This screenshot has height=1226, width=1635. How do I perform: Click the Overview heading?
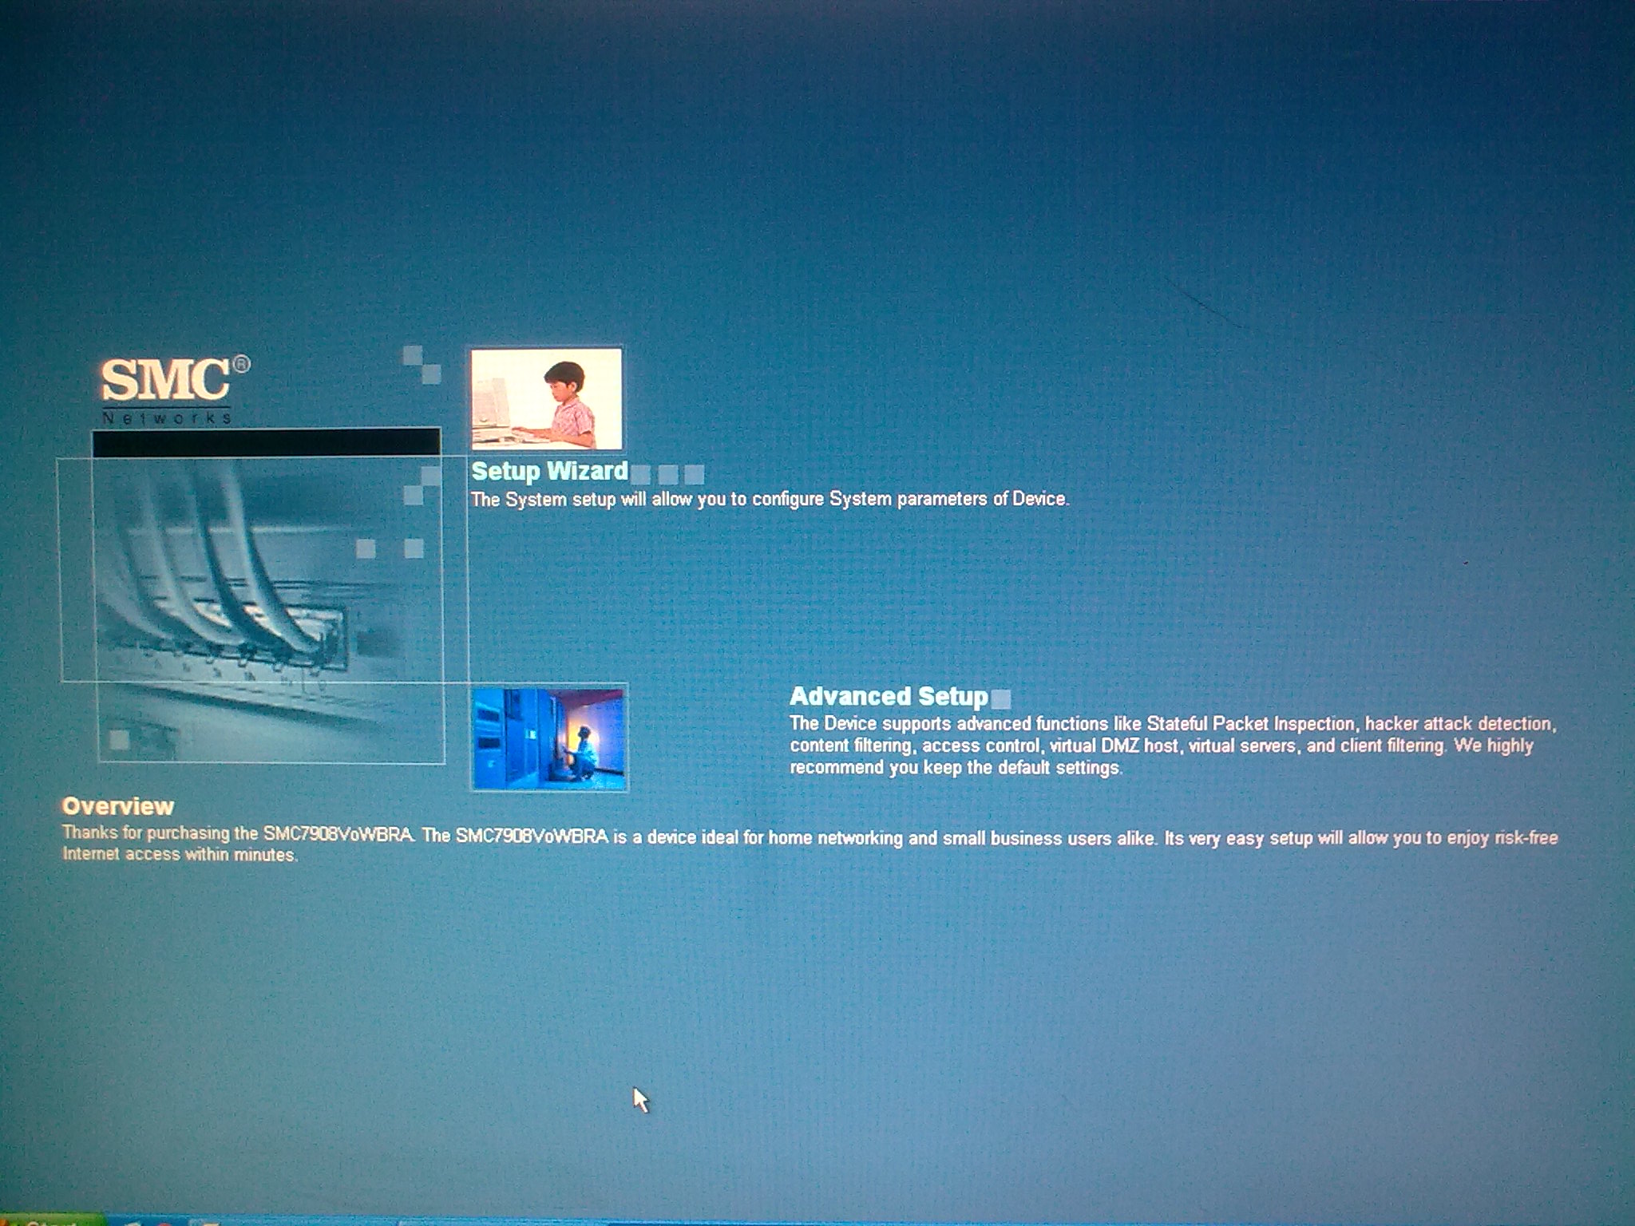(x=118, y=806)
